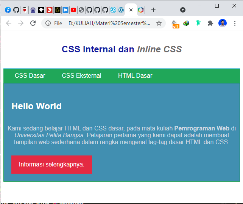The height and width of the screenshot is (204, 243).
Task: Click the italic Universitas Pelita Bangsa text
Action: (x=49, y=135)
